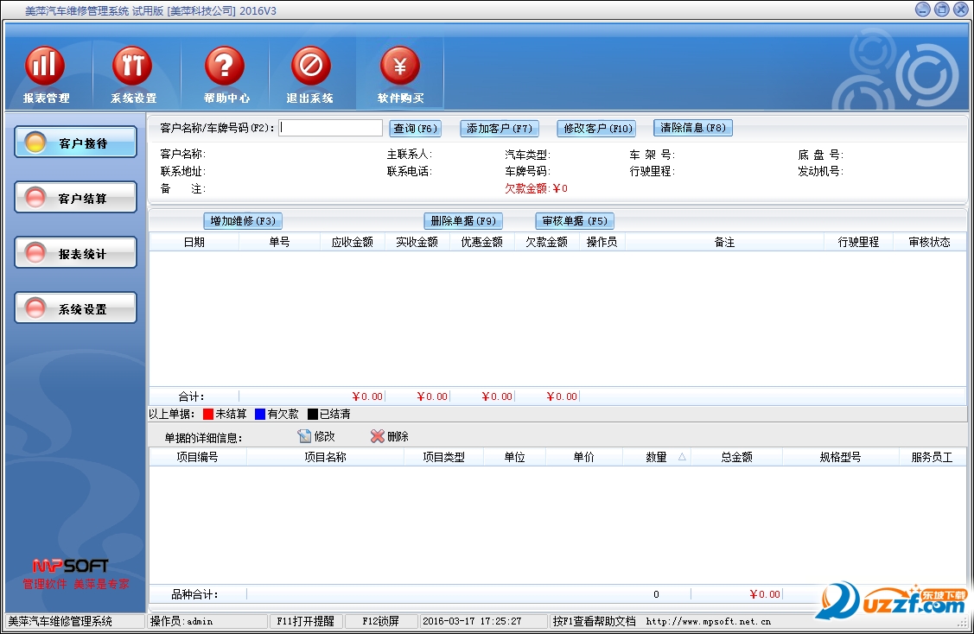
Task: Sort by 单号 column header
Action: (279, 242)
